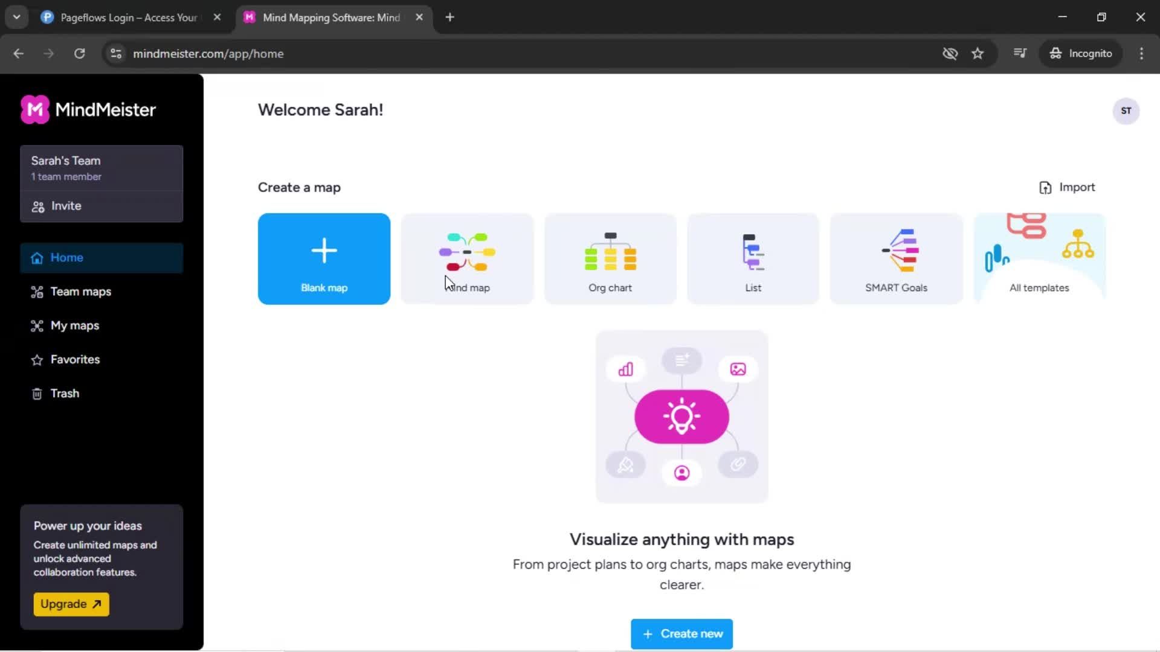This screenshot has width=1160, height=652.
Task: Open the media controls icon
Action: [x=1020, y=54]
